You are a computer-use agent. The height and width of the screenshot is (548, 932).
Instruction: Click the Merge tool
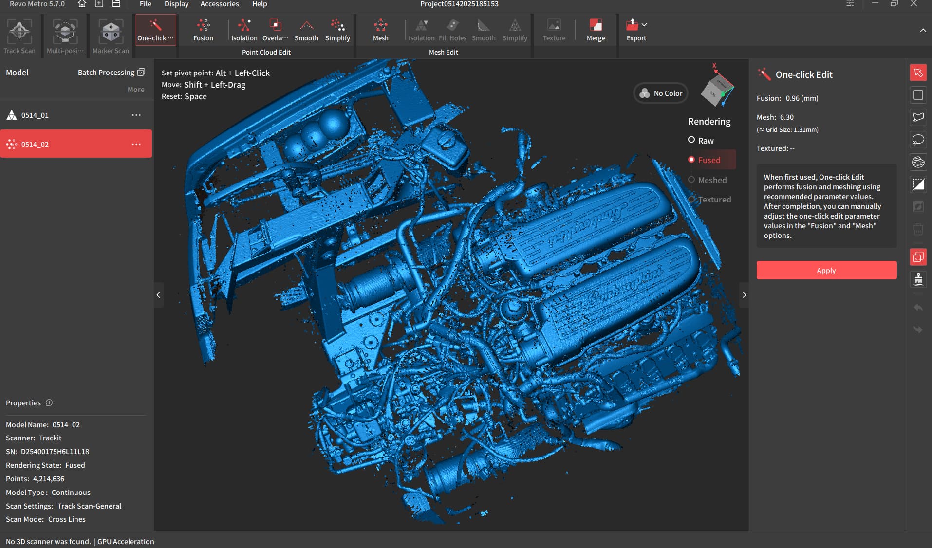(596, 30)
